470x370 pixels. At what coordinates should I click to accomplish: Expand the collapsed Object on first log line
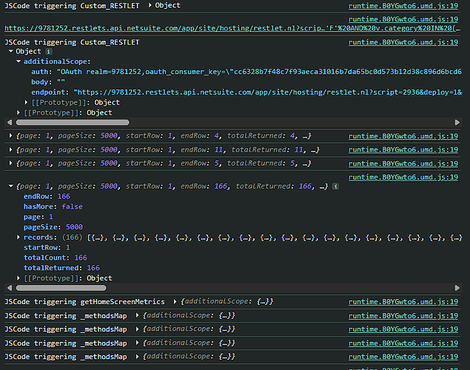tap(150, 6)
